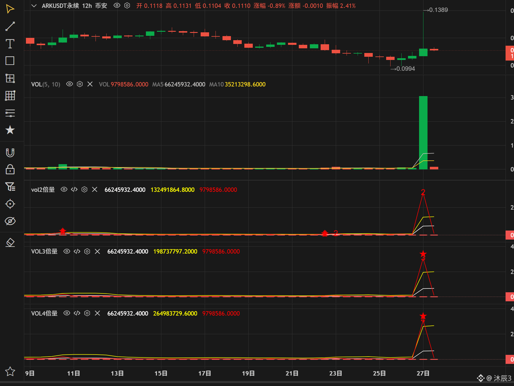
Task: View source code of VOL4倍量 indicator
Action: coord(77,313)
